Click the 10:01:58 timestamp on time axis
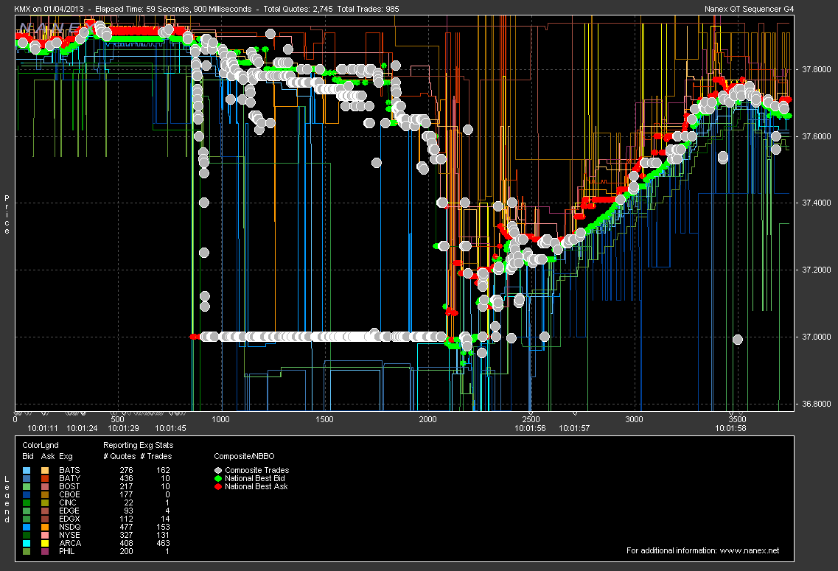 (x=730, y=428)
